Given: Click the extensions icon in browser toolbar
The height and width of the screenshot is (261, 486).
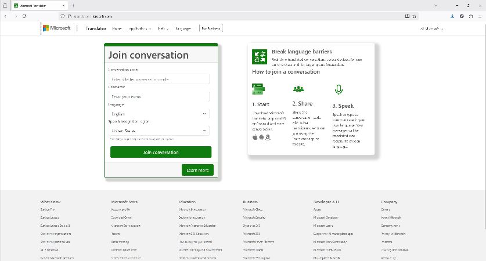Looking at the screenshot, I should (471, 16).
